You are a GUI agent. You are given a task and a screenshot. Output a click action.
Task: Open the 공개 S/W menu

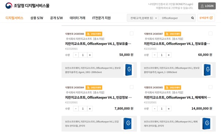tap(57, 18)
